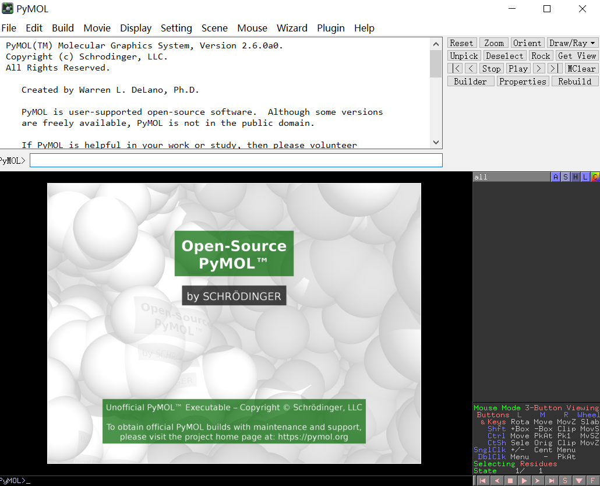
Task: Open the File menu
Action: tap(9, 28)
